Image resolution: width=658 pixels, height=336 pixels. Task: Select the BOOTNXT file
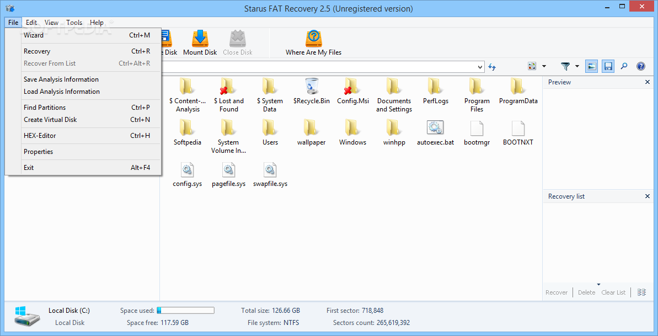[518, 132]
